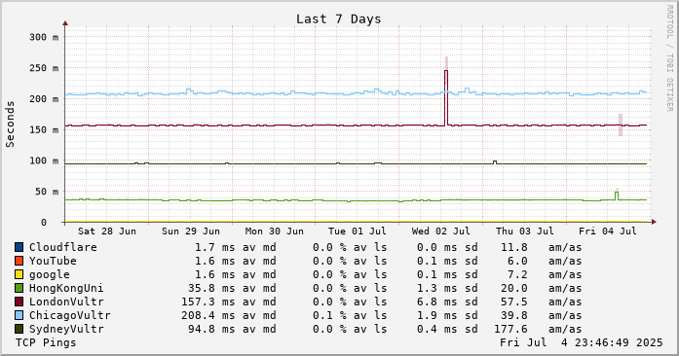Click the 'TCP Pings' footer text

[46, 342]
